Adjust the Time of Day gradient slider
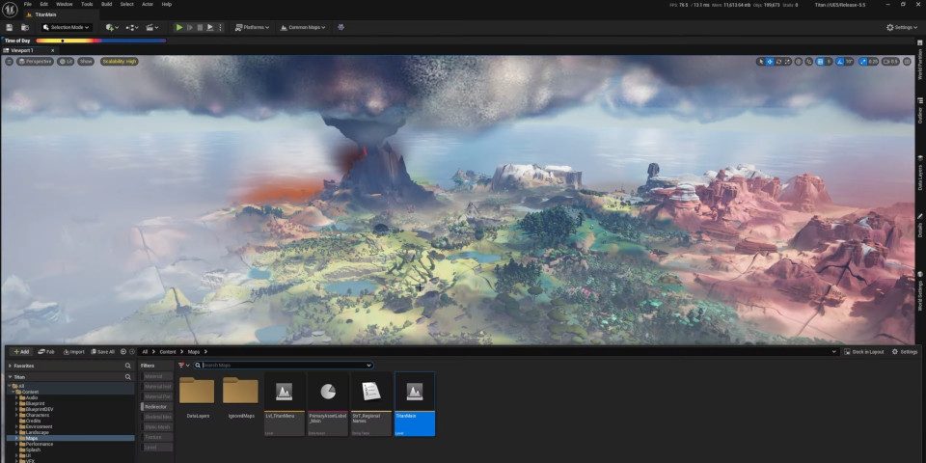The image size is (926, 463). (x=101, y=41)
